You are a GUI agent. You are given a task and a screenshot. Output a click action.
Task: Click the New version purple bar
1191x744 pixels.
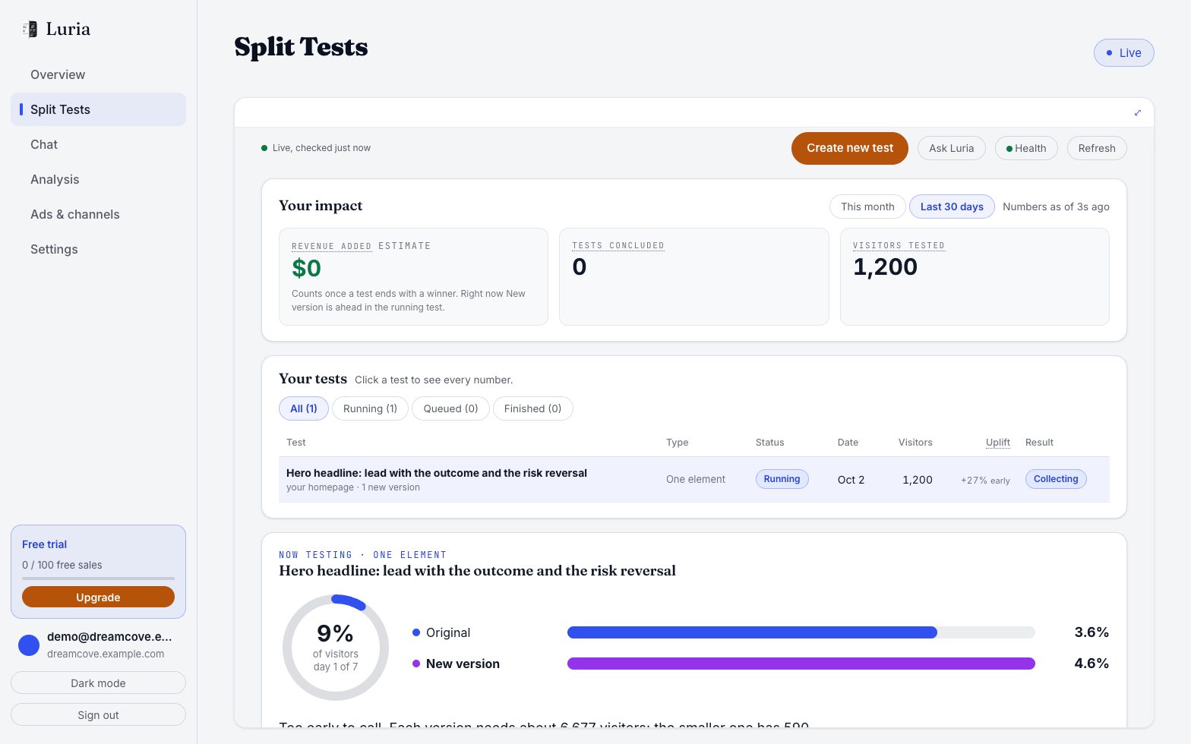click(x=801, y=664)
